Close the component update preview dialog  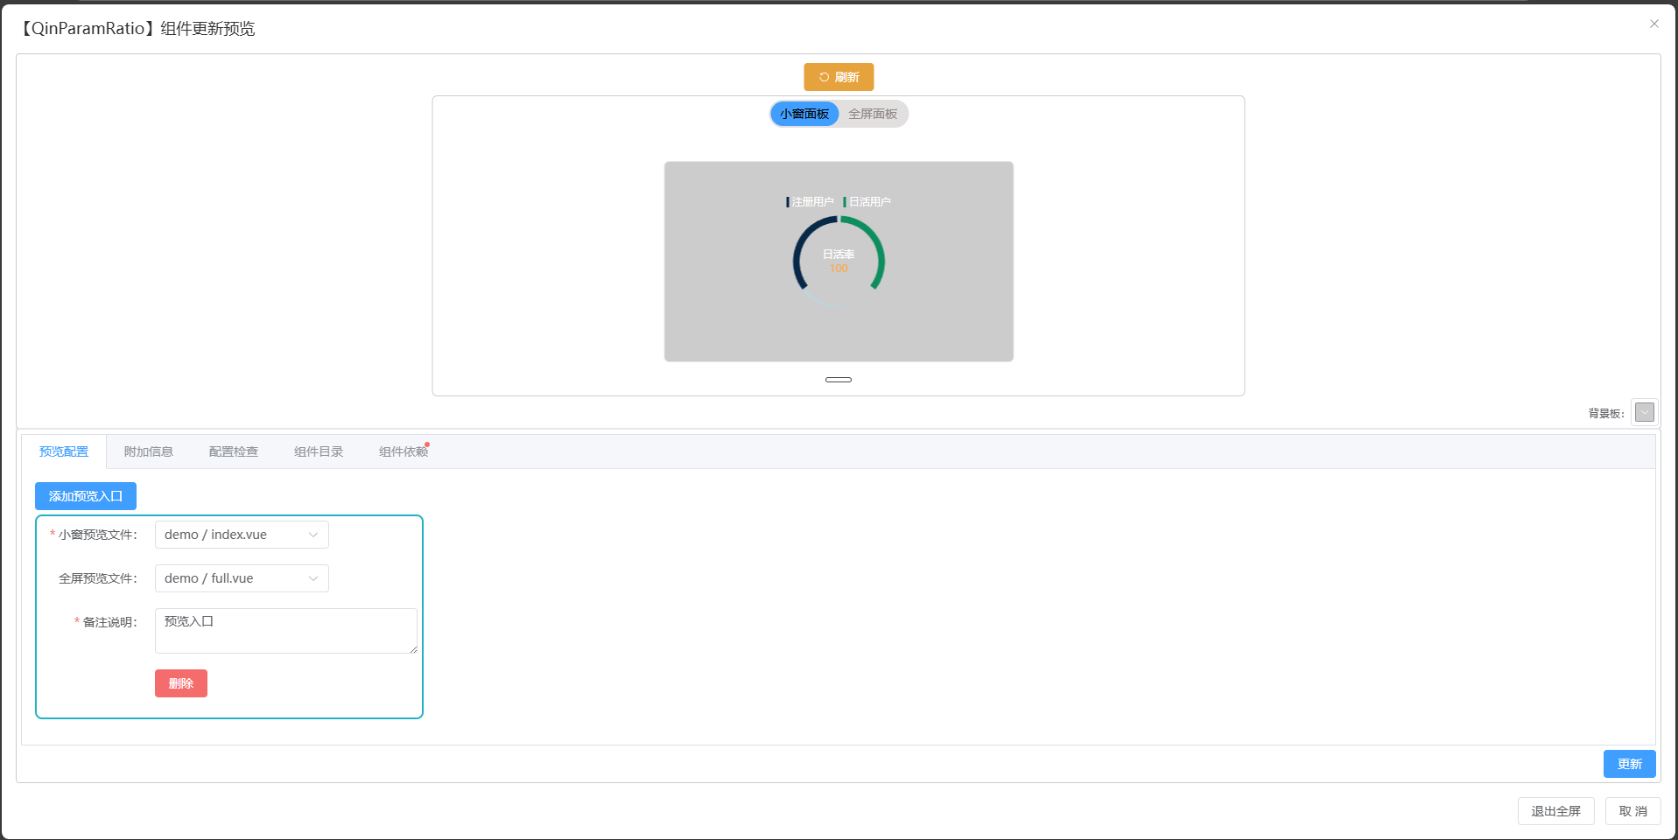[x=1653, y=24]
